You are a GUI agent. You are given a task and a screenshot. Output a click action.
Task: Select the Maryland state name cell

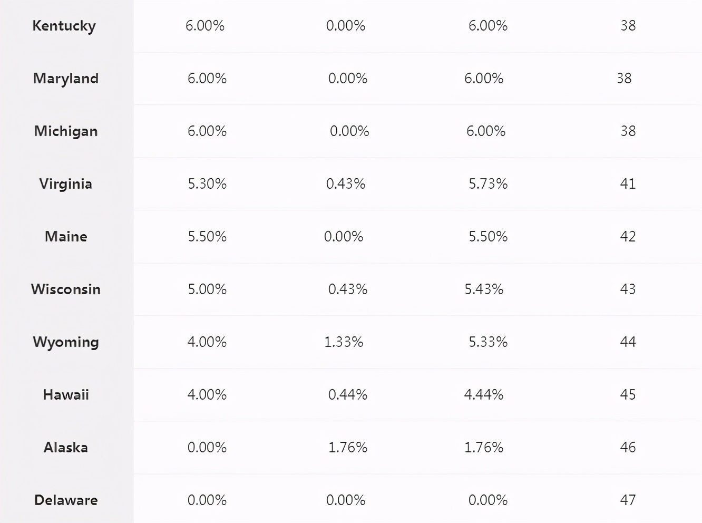[66, 79]
